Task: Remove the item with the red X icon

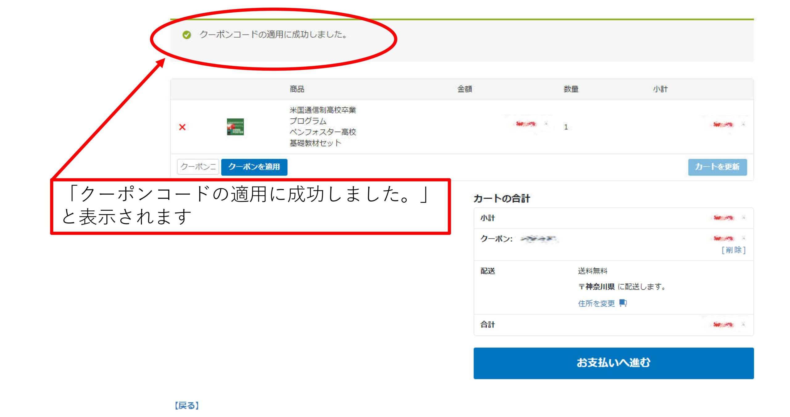Action: pos(182,127)
